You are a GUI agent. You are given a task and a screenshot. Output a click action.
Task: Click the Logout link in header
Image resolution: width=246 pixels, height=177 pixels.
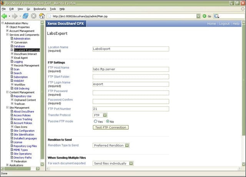(224, 23)
